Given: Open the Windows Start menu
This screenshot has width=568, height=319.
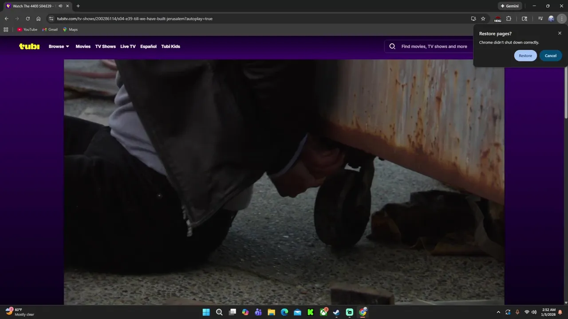Looking at the screenshot, I should pos(206,312).
